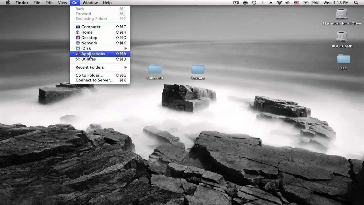The image size is (364, 205).
Task: Select Applications in the Go menu
Action: [x=100, y=54]
